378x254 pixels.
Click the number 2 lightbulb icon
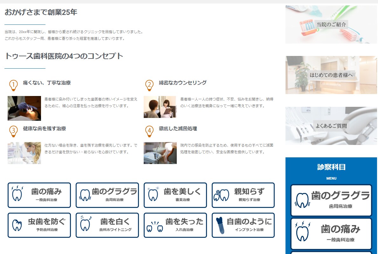point(149,85)
